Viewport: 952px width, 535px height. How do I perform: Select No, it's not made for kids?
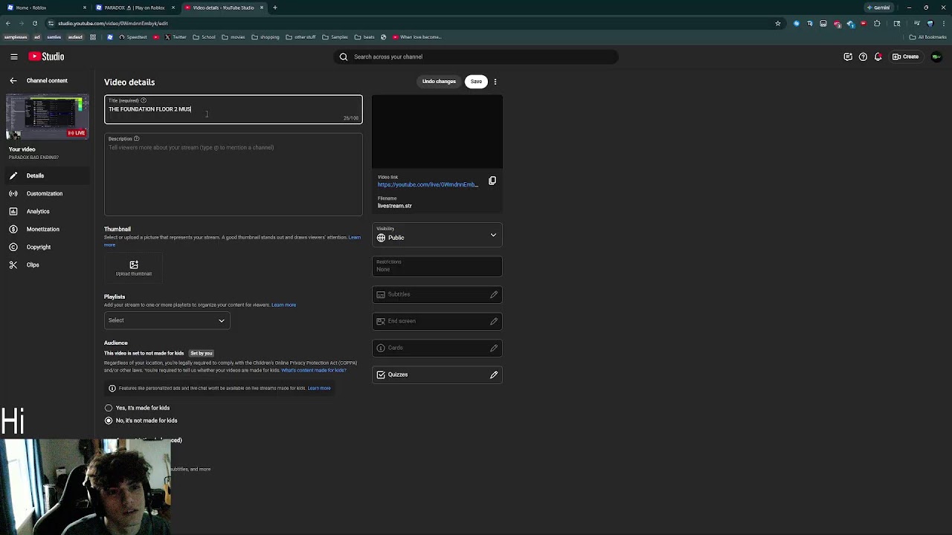tap(109, 421)
